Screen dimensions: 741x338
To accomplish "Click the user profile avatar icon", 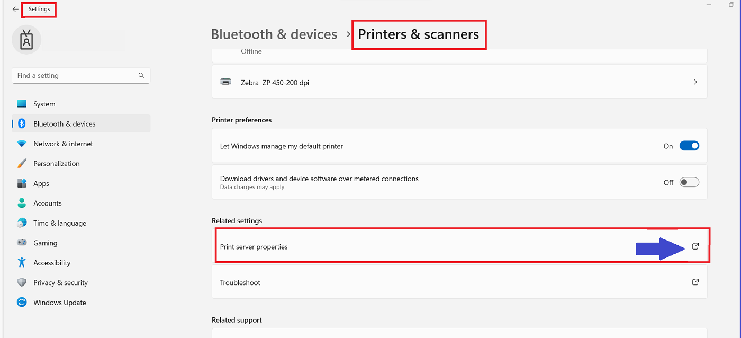I will point(26,40).
